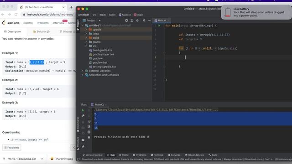
Task: Reload the LeetCode page in browser
Action: pyautogui.click(x=16, y=14)
